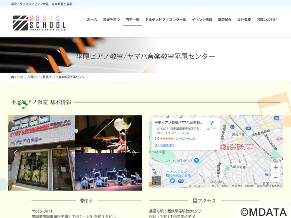Click 大楠平和線 label on map
The image size is (291, 218).
[x=238, y=167]
